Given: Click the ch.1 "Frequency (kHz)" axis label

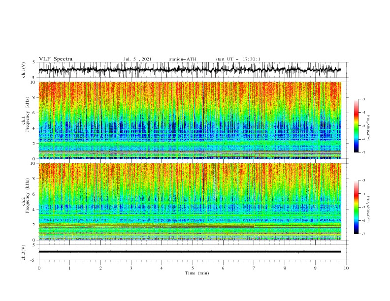Looking at the screenshot, I should pos(28,114).
